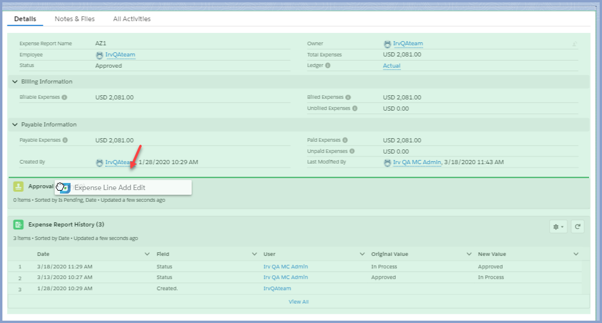Click the Payable Expenses info icon
Screen dimensions: 602x323
click(65, 140)
